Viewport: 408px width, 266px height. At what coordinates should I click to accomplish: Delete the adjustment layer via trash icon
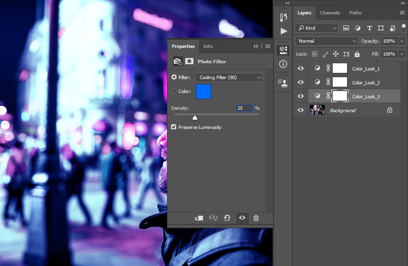pyautogui.click(x=256, y=218)
